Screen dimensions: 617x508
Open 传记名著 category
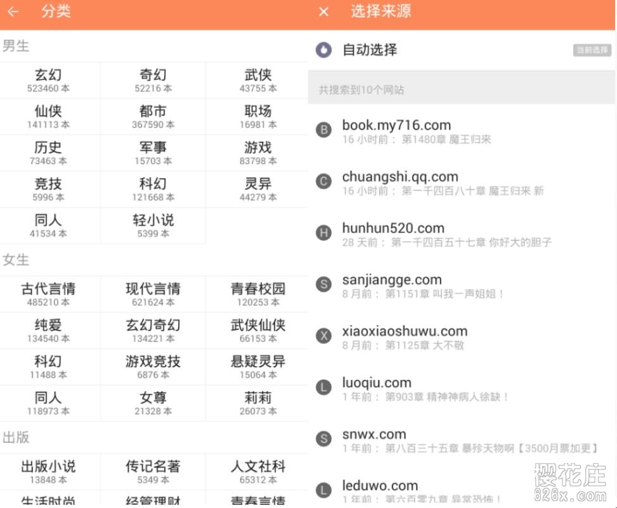pyautogui.click(x=153, y=472)
